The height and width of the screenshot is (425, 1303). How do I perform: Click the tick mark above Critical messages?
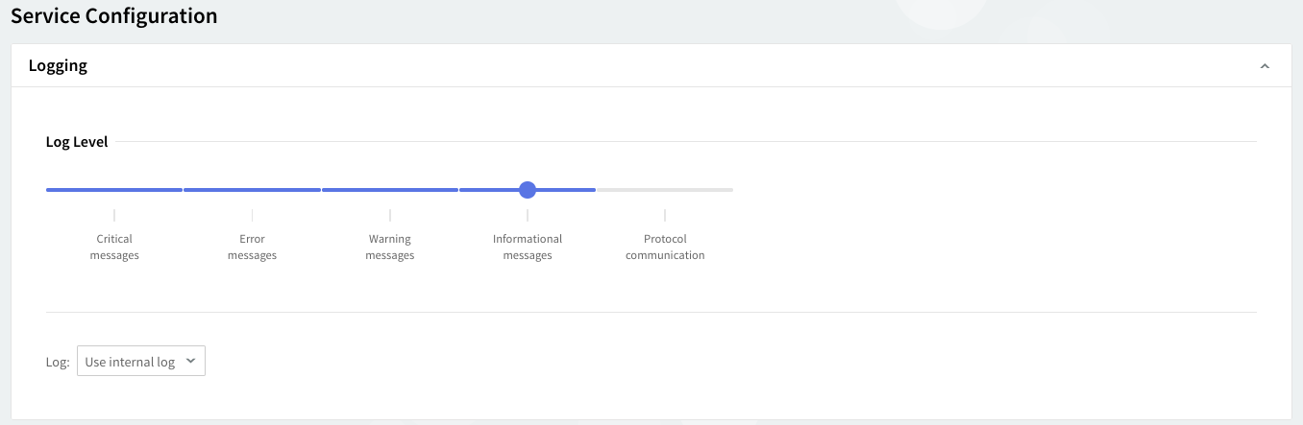(x=114, y=216)
